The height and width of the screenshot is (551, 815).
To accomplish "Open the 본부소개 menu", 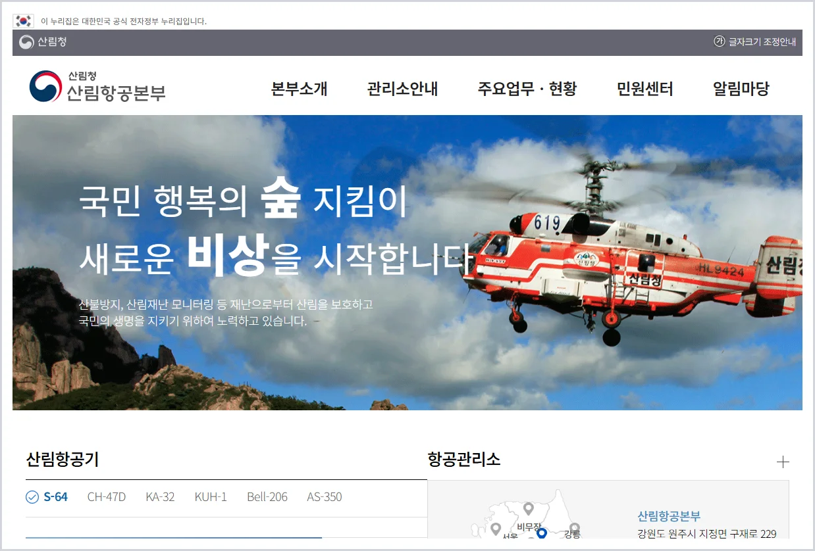I will point(300,89).
